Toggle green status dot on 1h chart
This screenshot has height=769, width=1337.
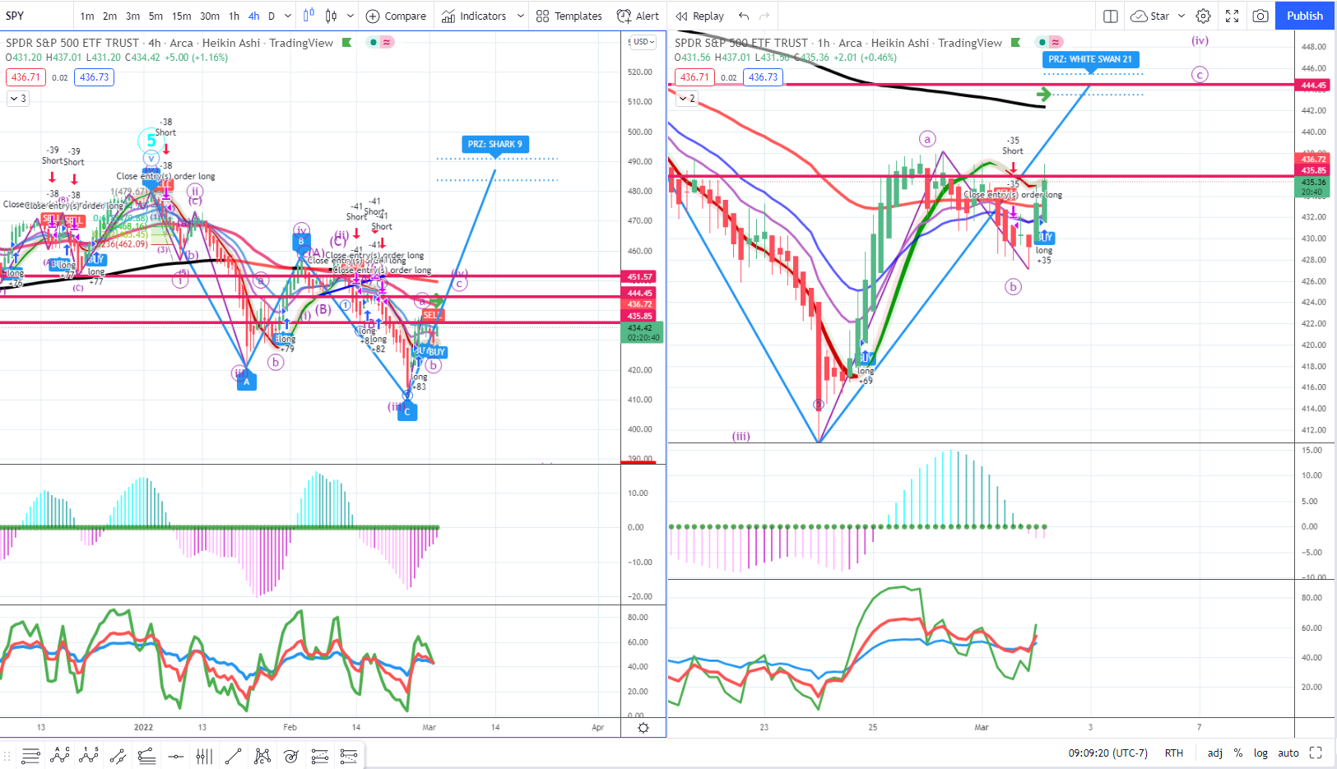pyautogui.click(x=1042, y=42)
